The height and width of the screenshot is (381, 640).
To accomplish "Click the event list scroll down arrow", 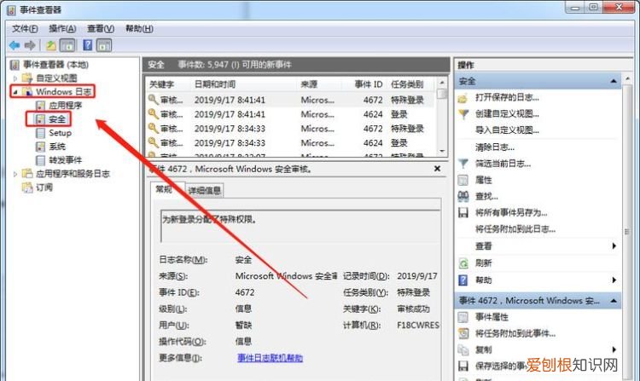I will coord(442,151).
